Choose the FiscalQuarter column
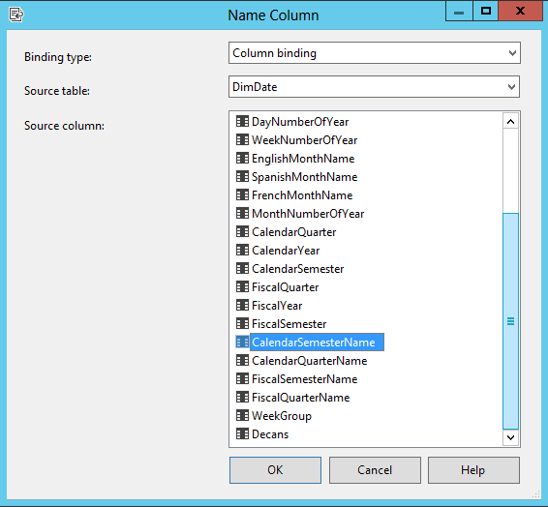This screenshot has width=548, height=507. point(286,287)
